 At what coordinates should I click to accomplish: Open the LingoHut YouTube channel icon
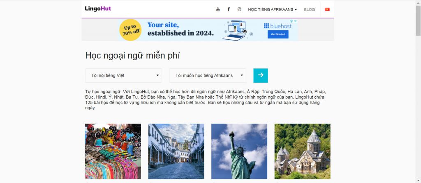click(218, 9)
